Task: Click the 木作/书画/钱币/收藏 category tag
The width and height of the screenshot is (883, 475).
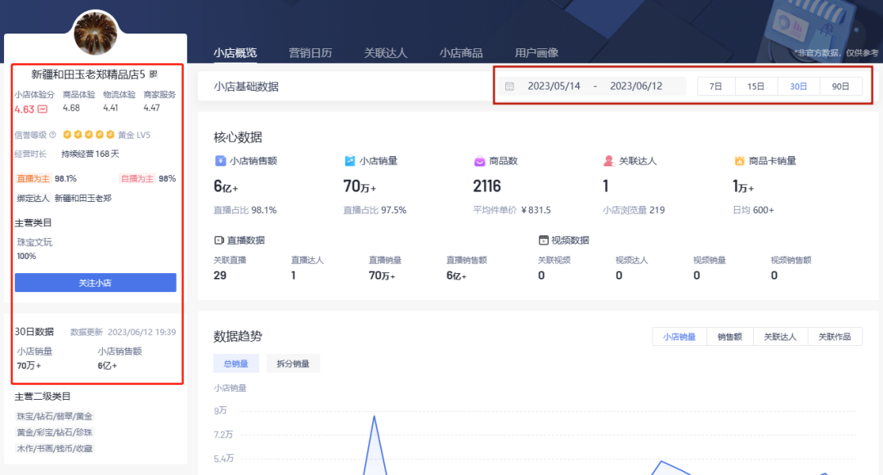Action: [x=54, y=449]
